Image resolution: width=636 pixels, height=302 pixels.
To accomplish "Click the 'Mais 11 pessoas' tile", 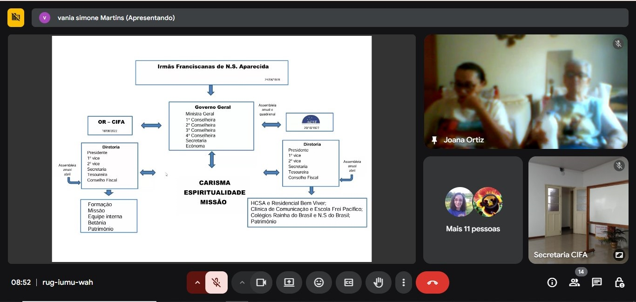I will [x=473, y=210].
